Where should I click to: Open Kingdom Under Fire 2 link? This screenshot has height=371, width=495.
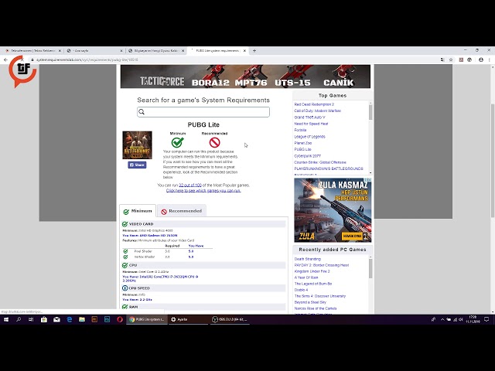312,271
